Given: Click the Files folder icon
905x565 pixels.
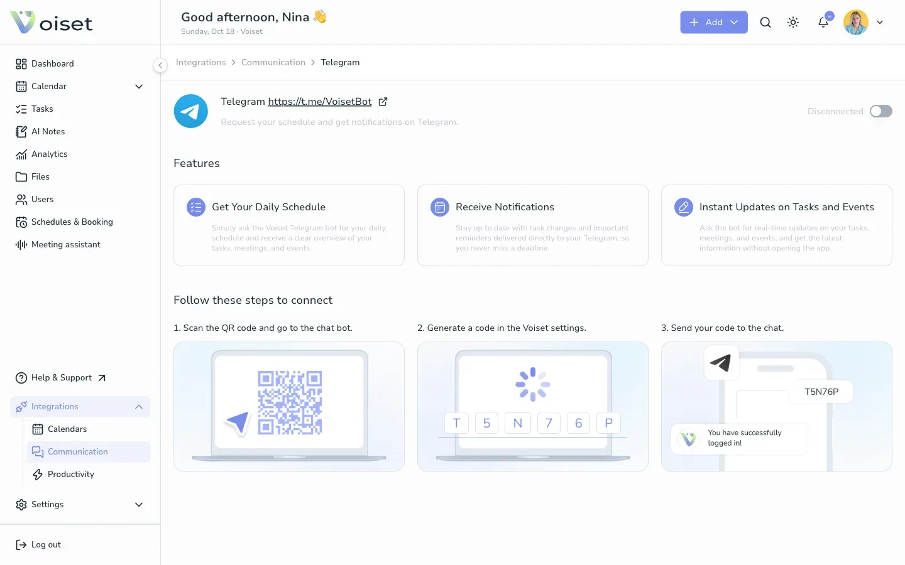Looking at the screenshot, I should click(21, 177).
